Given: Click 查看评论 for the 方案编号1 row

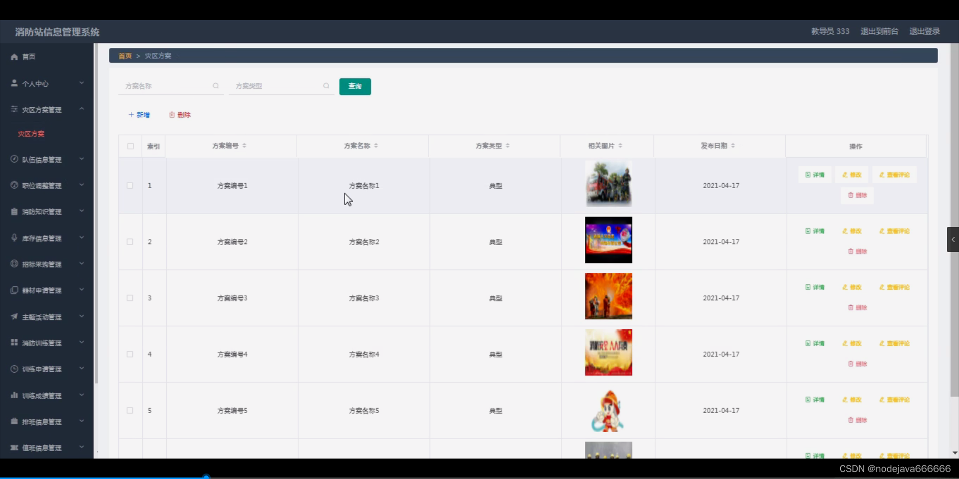Looking at the screenshot, I should coord(895,175).
